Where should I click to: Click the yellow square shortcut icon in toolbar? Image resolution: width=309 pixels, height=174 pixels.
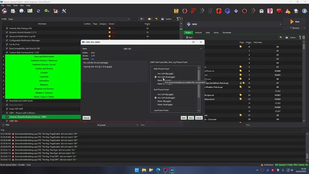tap(176, 11)
